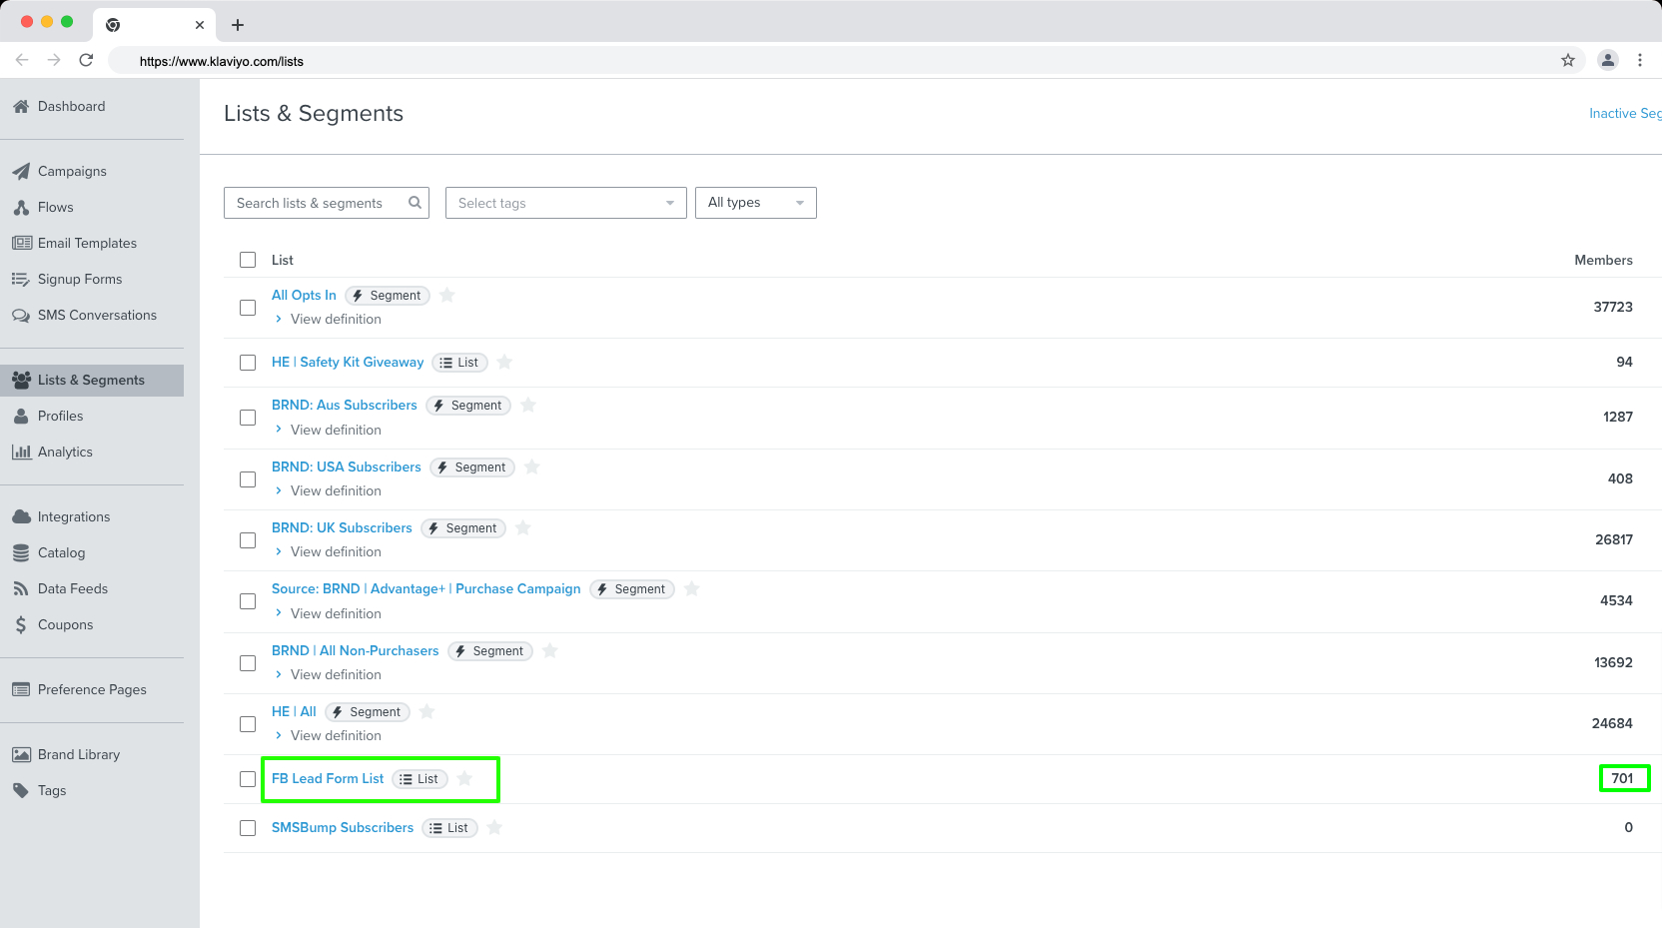
Task: Click the Campaigns paper plane icon
Action: (x=21, y=172)
